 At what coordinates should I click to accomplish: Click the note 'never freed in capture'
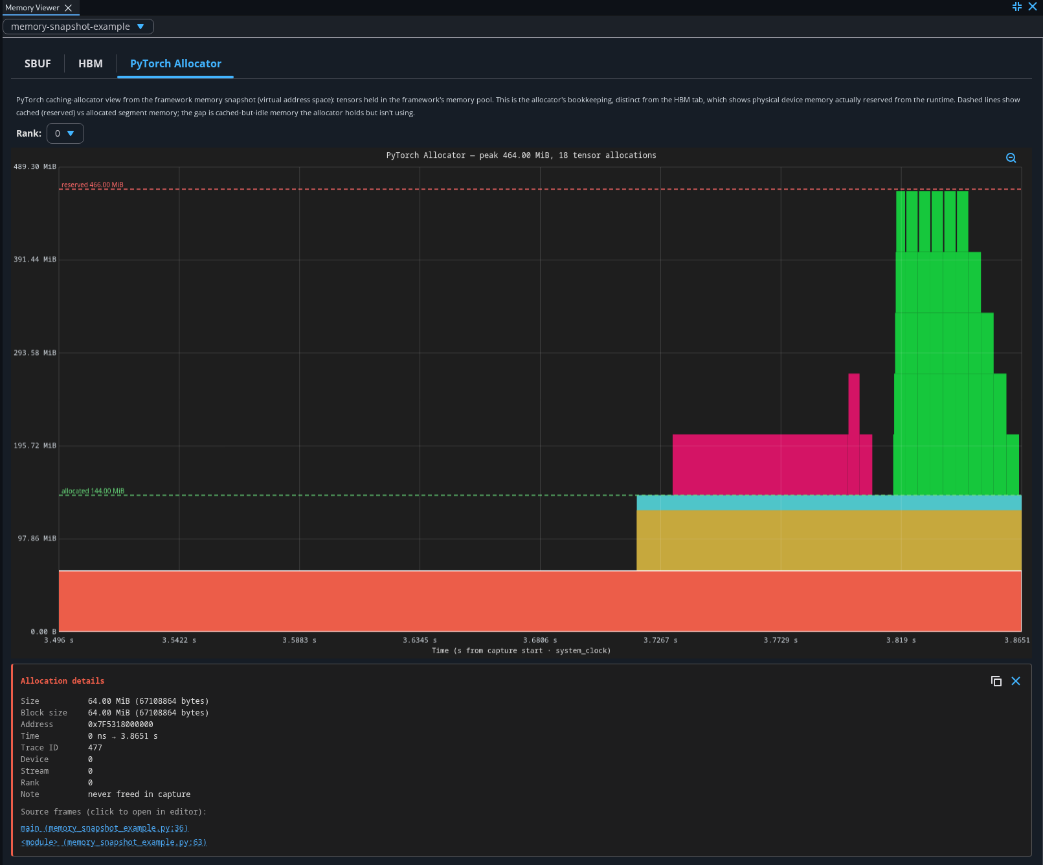(139, 794)
